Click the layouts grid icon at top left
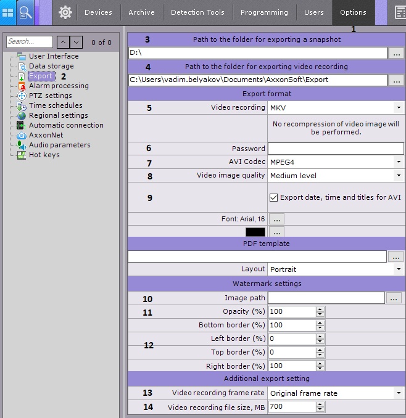 point(8,12)
